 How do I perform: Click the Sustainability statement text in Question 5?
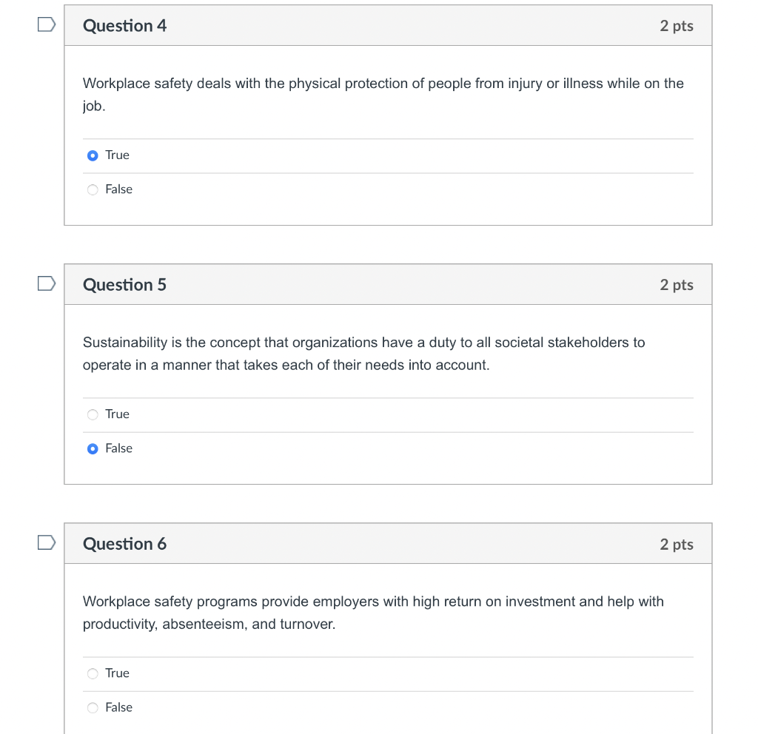pyautogui.click(x=363, y=343)
